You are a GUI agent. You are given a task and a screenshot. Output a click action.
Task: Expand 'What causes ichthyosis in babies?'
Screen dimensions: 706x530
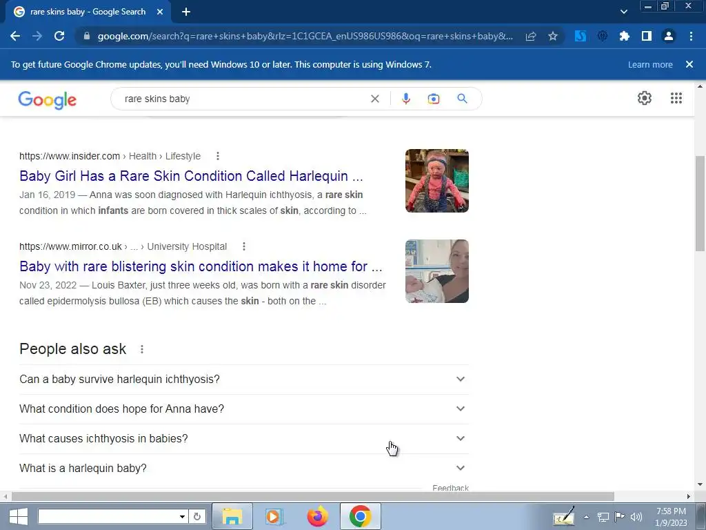pos(243,438)
